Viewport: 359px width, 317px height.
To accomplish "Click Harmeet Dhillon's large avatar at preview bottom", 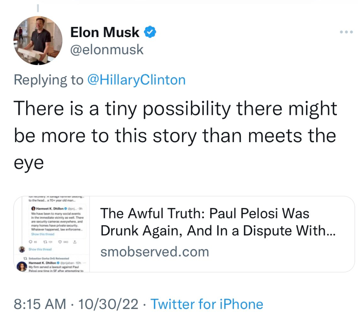I will 22,267.
